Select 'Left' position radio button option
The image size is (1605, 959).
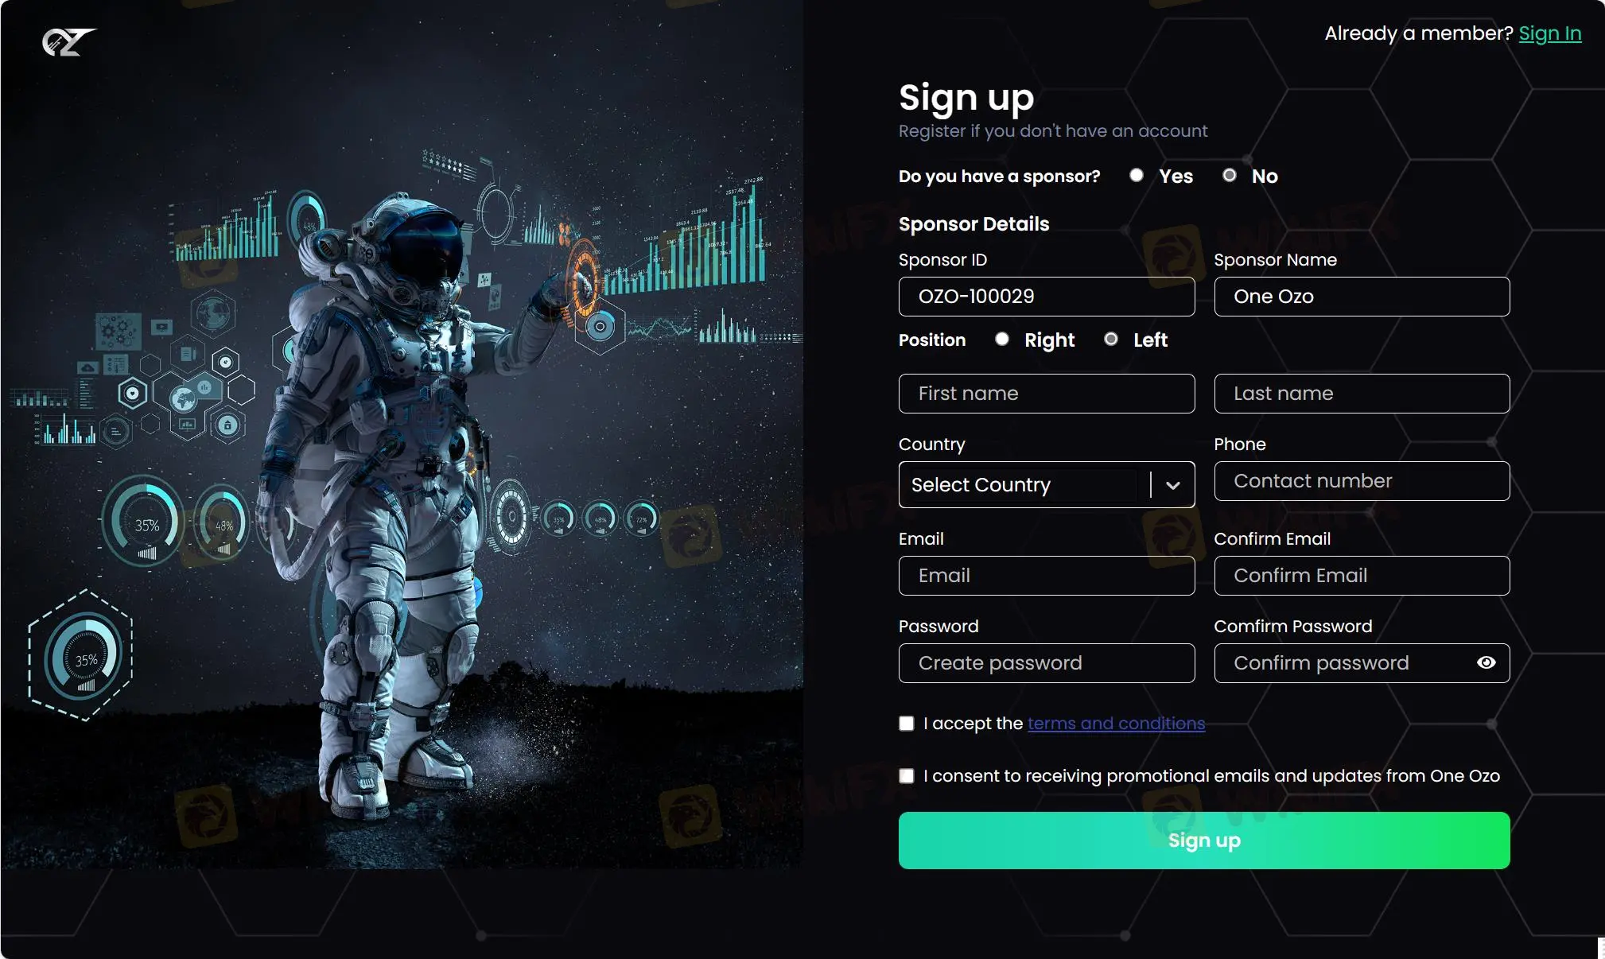point(1110,339)
